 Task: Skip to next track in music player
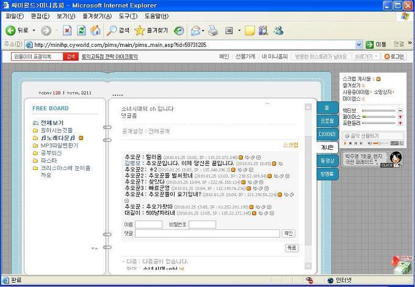361,143
